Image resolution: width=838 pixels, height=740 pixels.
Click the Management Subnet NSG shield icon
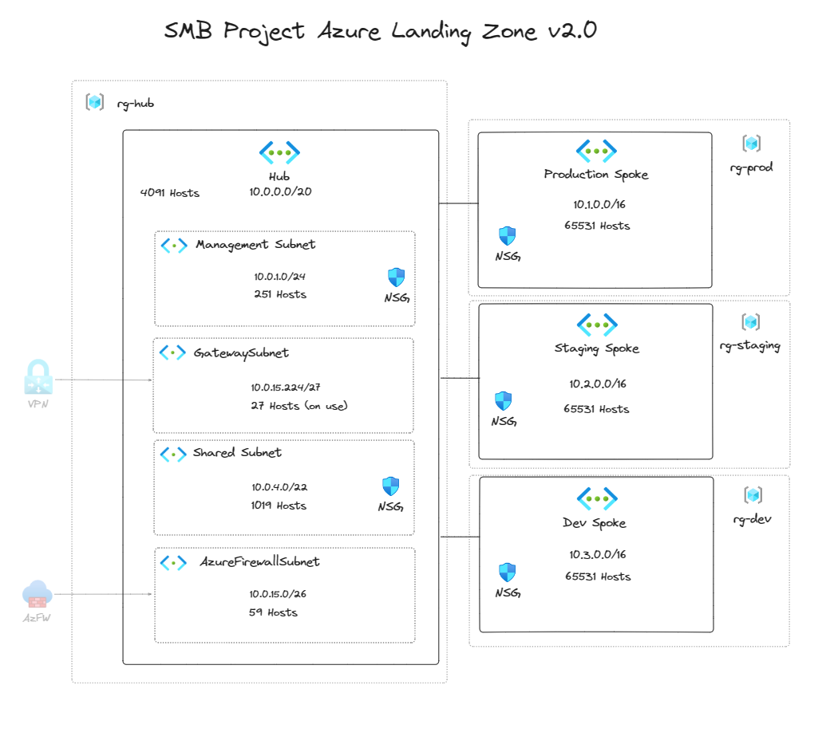394,276
